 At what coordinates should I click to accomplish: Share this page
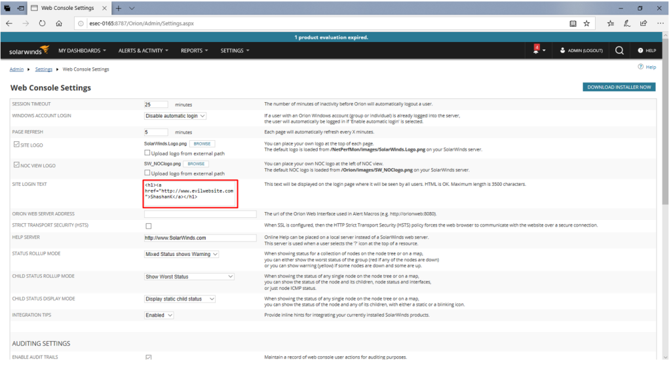pos(643,24)
